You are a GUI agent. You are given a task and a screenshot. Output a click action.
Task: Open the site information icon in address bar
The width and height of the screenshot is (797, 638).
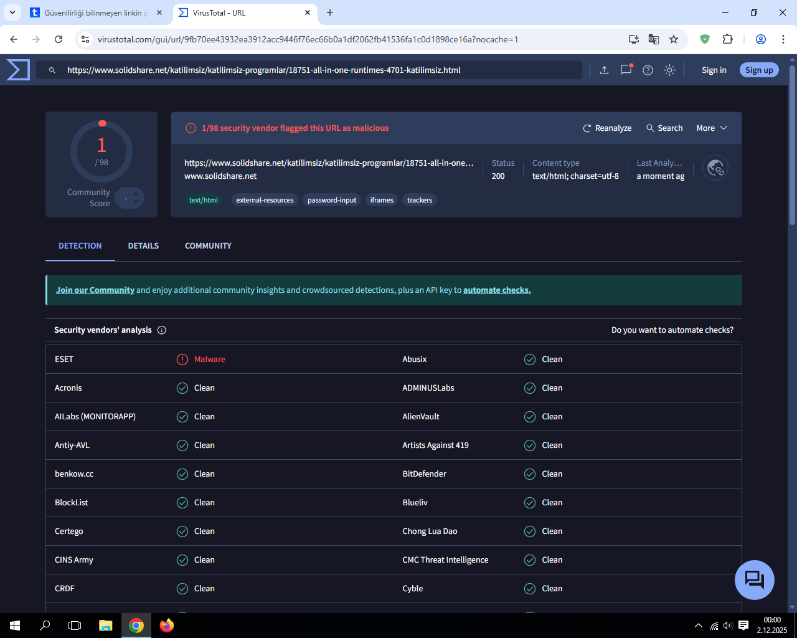85,39
